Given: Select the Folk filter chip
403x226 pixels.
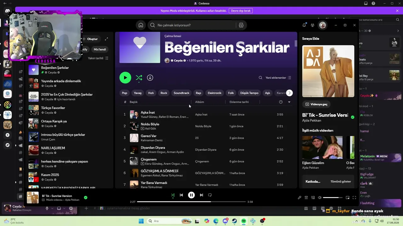Looking at the screenshot, I should point(231,93).
